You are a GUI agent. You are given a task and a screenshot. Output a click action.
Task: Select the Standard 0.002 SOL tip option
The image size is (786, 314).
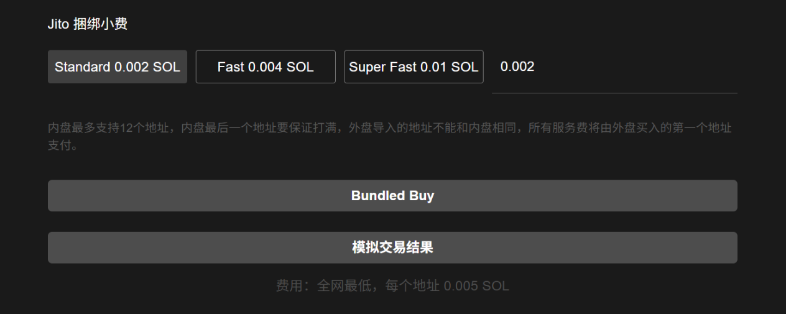(x=118, y=67)
